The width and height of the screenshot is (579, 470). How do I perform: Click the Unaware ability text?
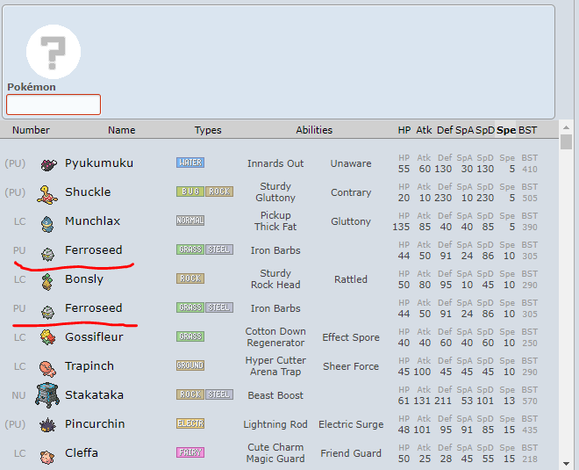click(x=351, y=163)
